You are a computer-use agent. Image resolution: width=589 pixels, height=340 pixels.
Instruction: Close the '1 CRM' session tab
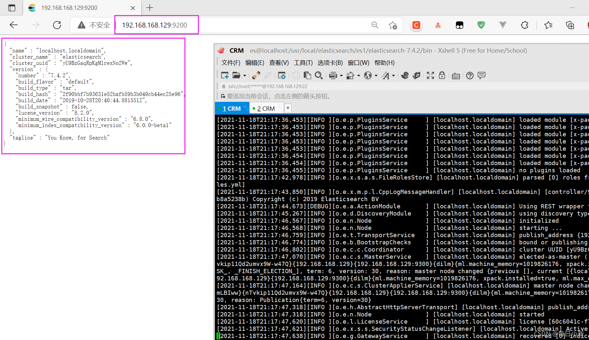tap(245, 106)
